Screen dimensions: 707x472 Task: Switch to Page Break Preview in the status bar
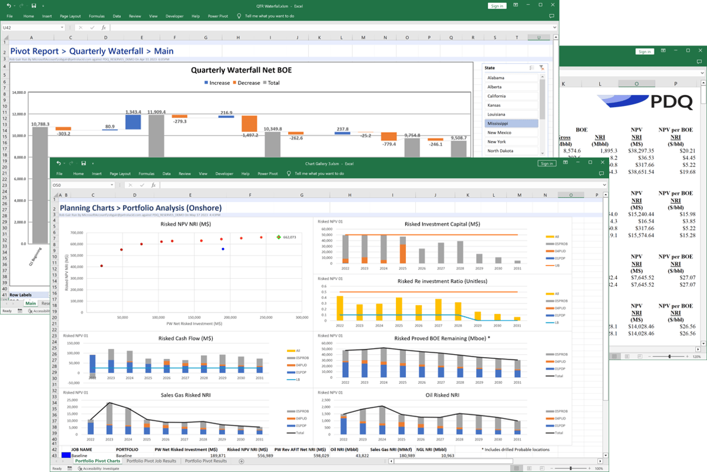coord(542,468)
